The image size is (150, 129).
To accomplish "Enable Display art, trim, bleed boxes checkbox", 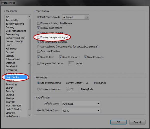I will (x=38, y=23).
